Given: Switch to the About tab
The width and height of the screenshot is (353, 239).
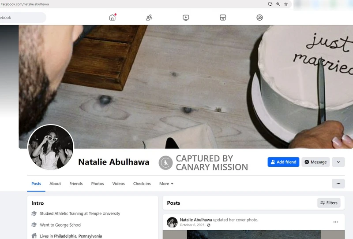Looking at the screenshot, I should point(55,184).
